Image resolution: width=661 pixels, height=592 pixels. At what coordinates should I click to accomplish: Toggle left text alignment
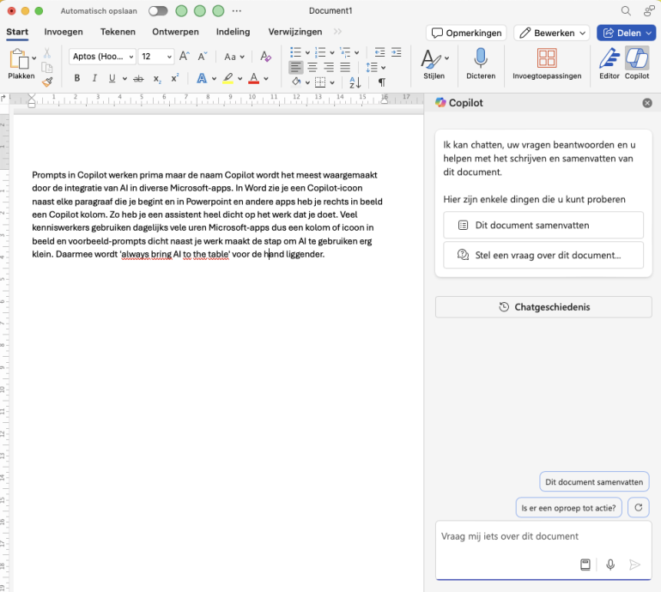[296, 67]
